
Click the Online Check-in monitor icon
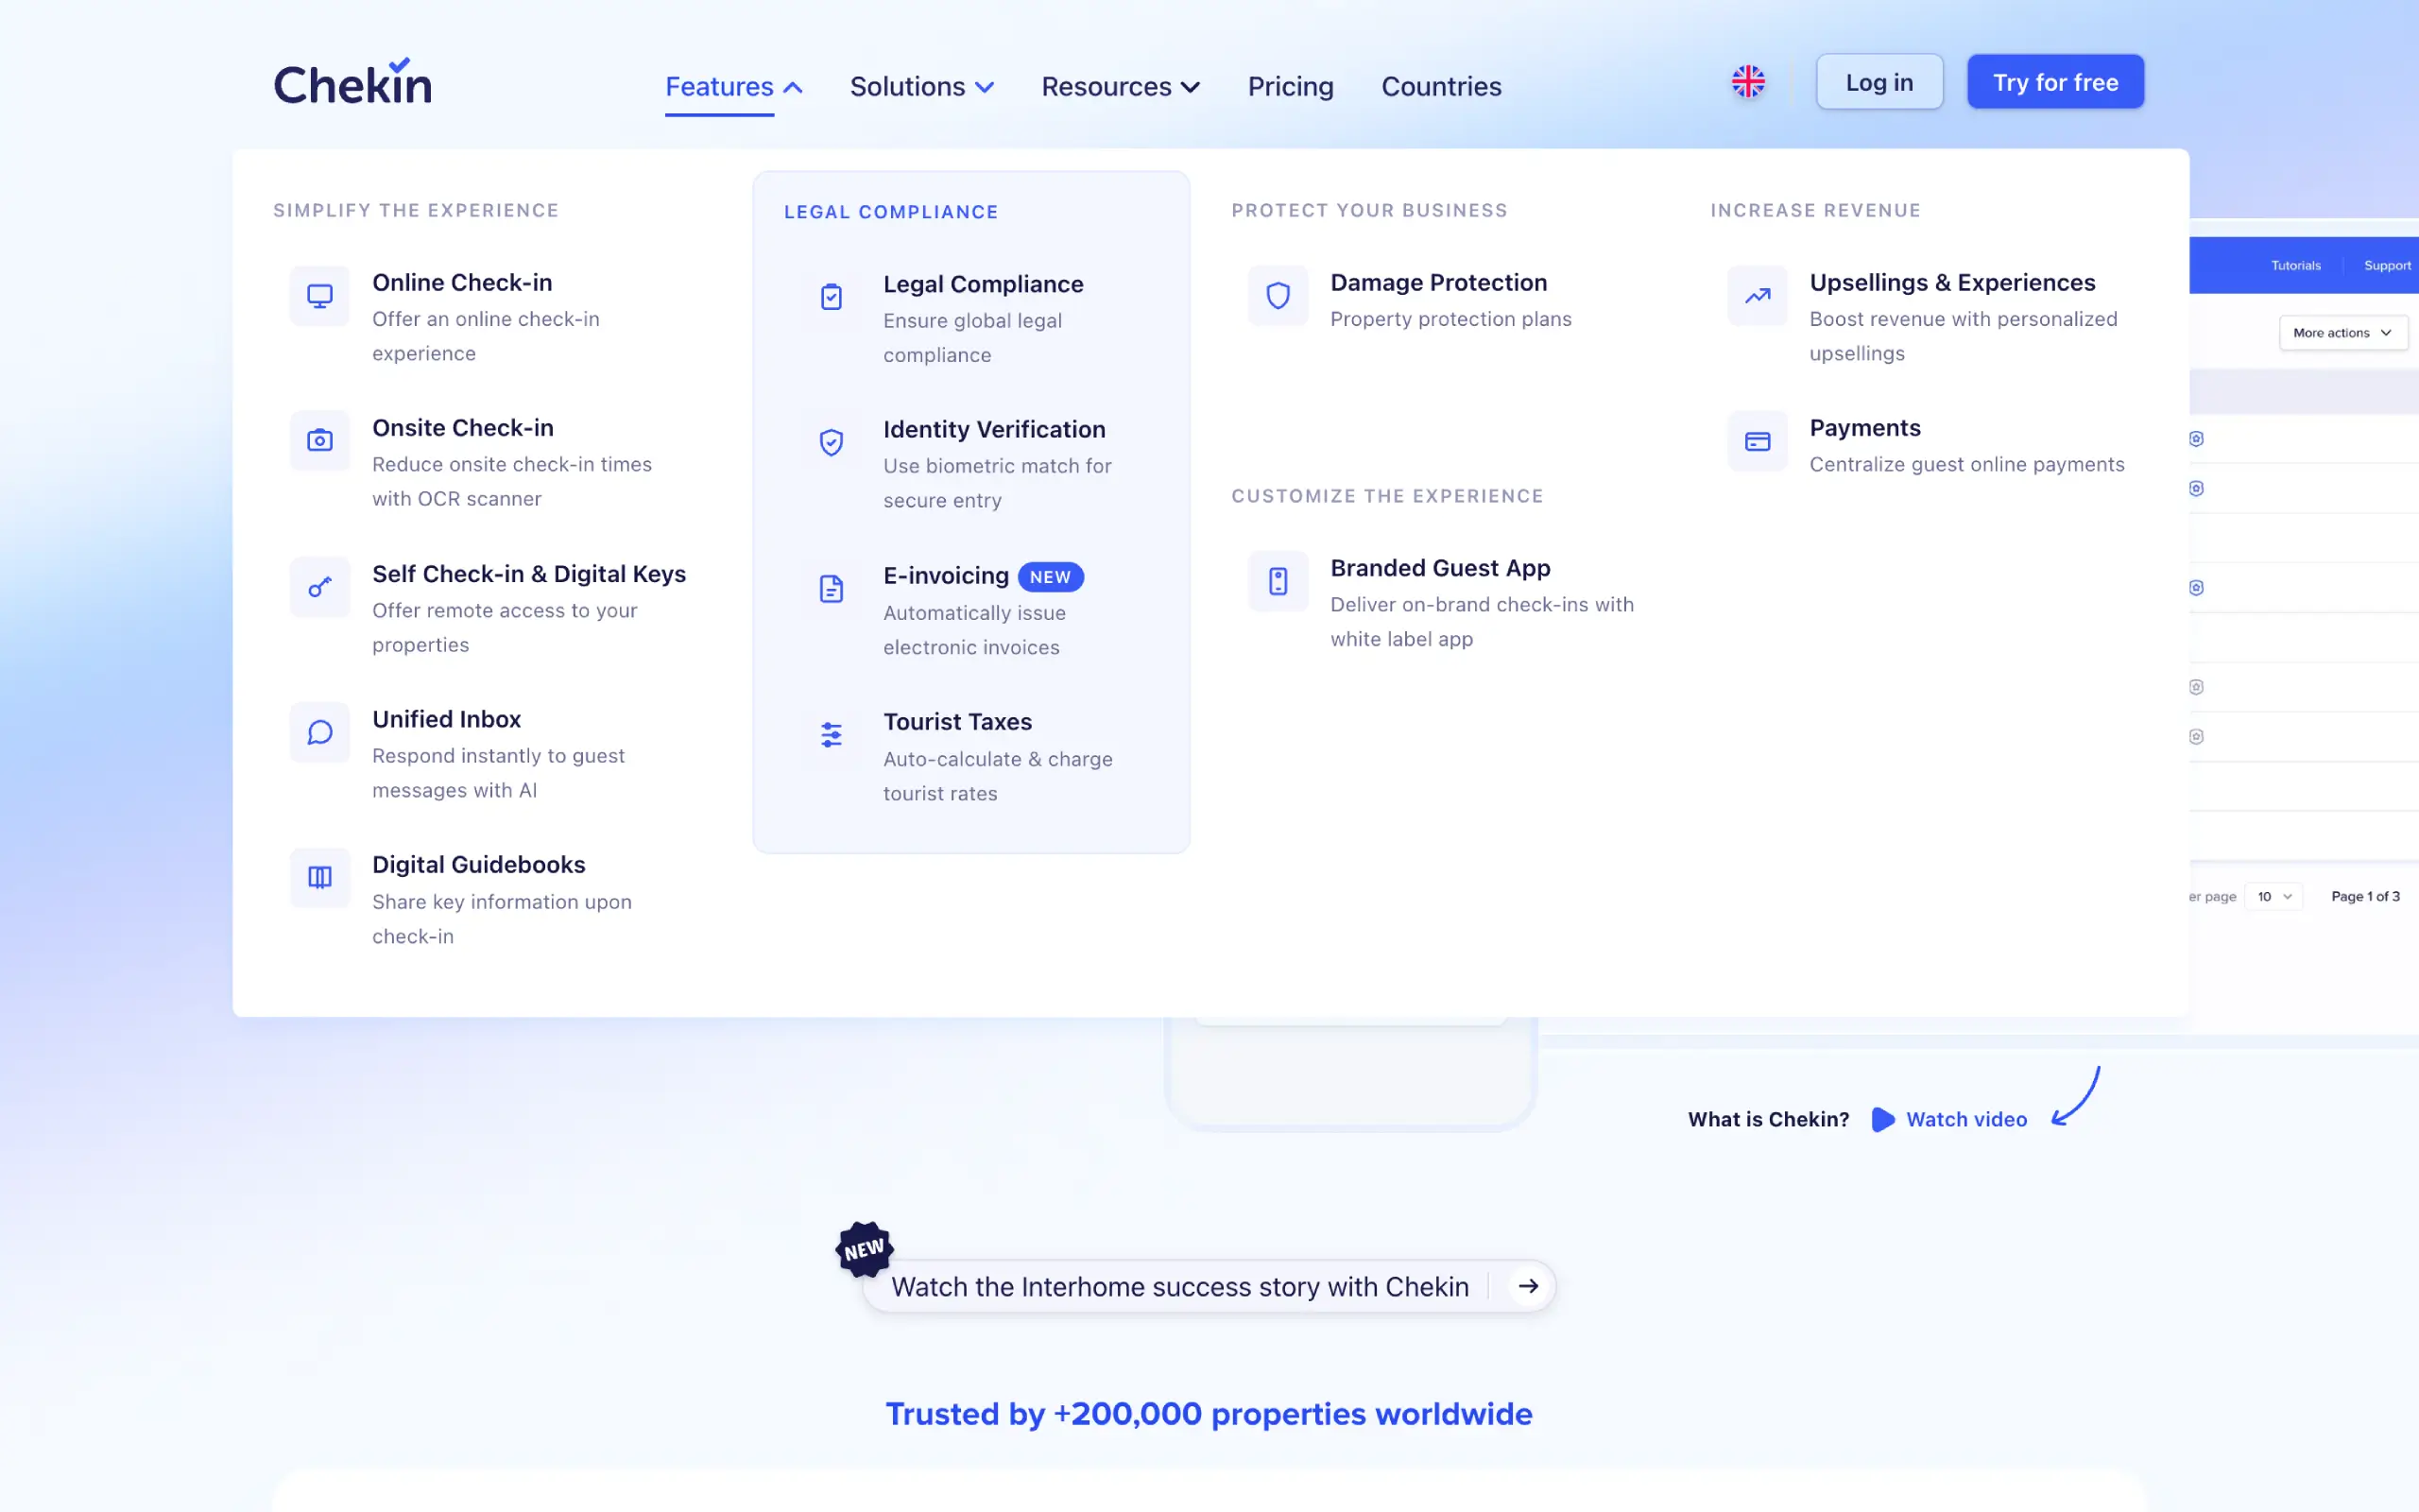point(320,296)
